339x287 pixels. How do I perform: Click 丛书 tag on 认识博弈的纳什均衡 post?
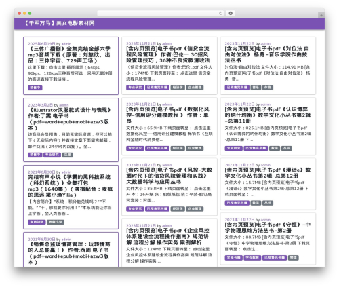287,148
